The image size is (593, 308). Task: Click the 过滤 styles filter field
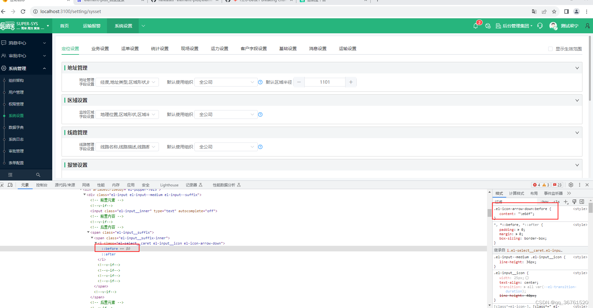click(516, 202)
